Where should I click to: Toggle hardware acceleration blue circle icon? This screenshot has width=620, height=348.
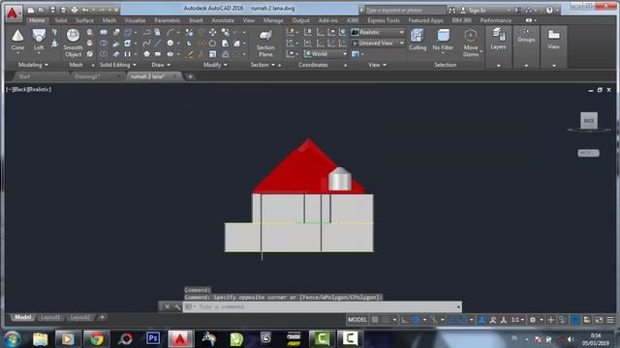[575, 320]
